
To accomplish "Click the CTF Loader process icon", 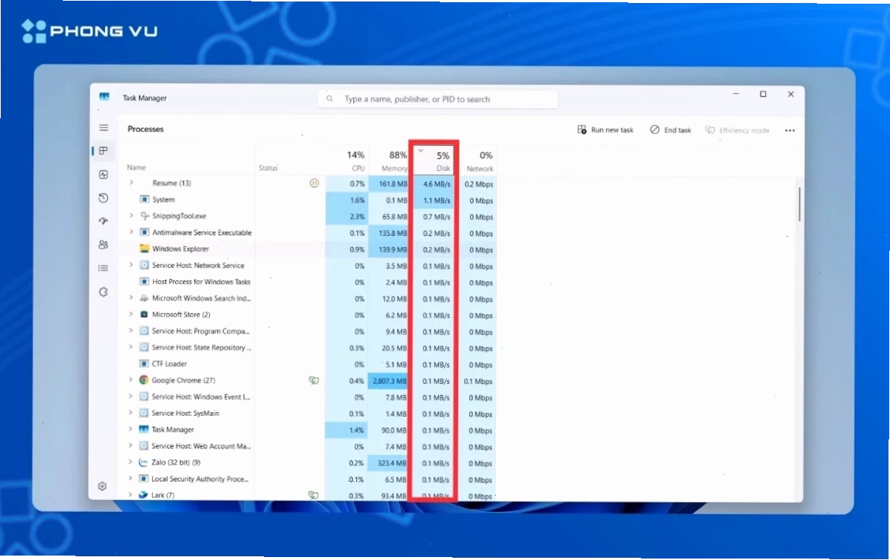I will point(144,364).
